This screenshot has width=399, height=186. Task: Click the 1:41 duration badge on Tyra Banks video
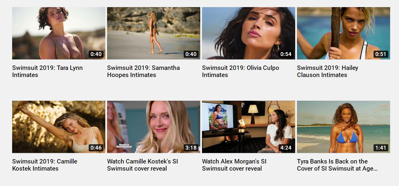pos(381,148)
